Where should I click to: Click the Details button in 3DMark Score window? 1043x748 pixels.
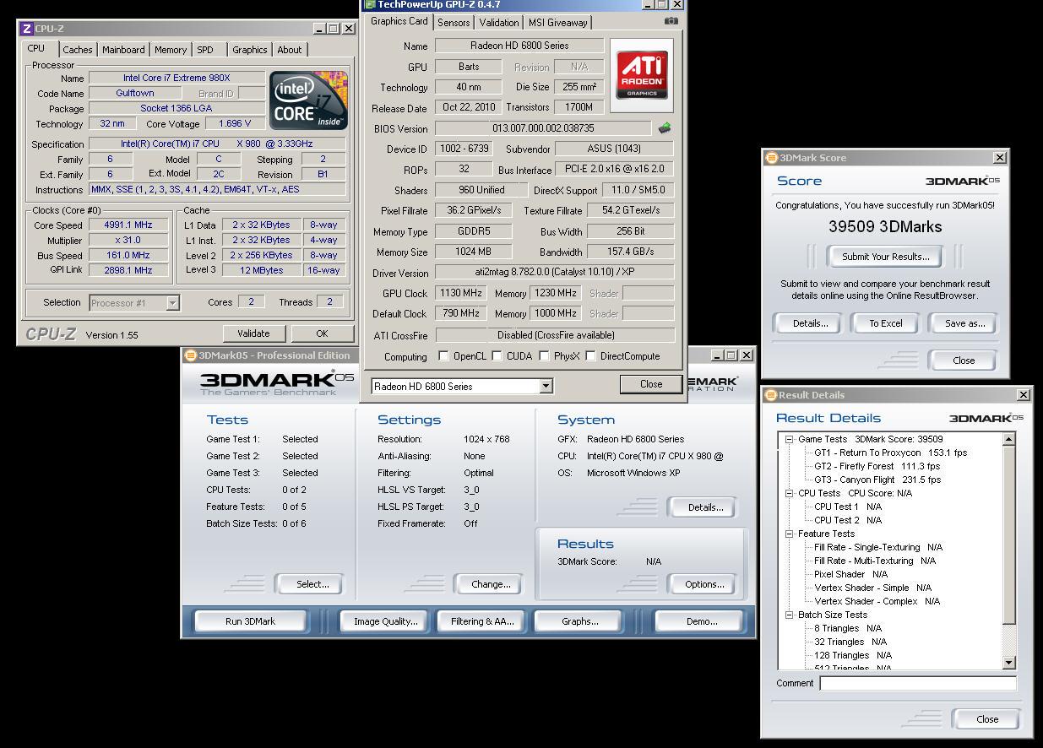tap(809, 323)
